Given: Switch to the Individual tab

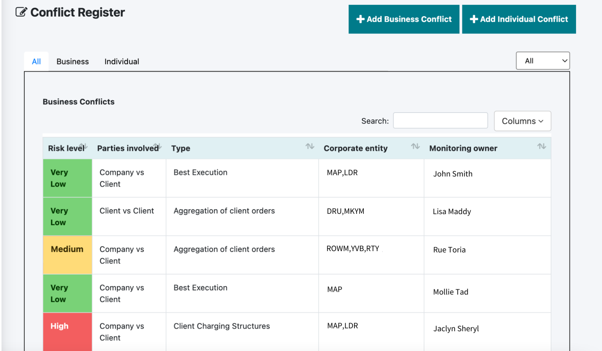Looking at the screenshot, I should (122, 61).
